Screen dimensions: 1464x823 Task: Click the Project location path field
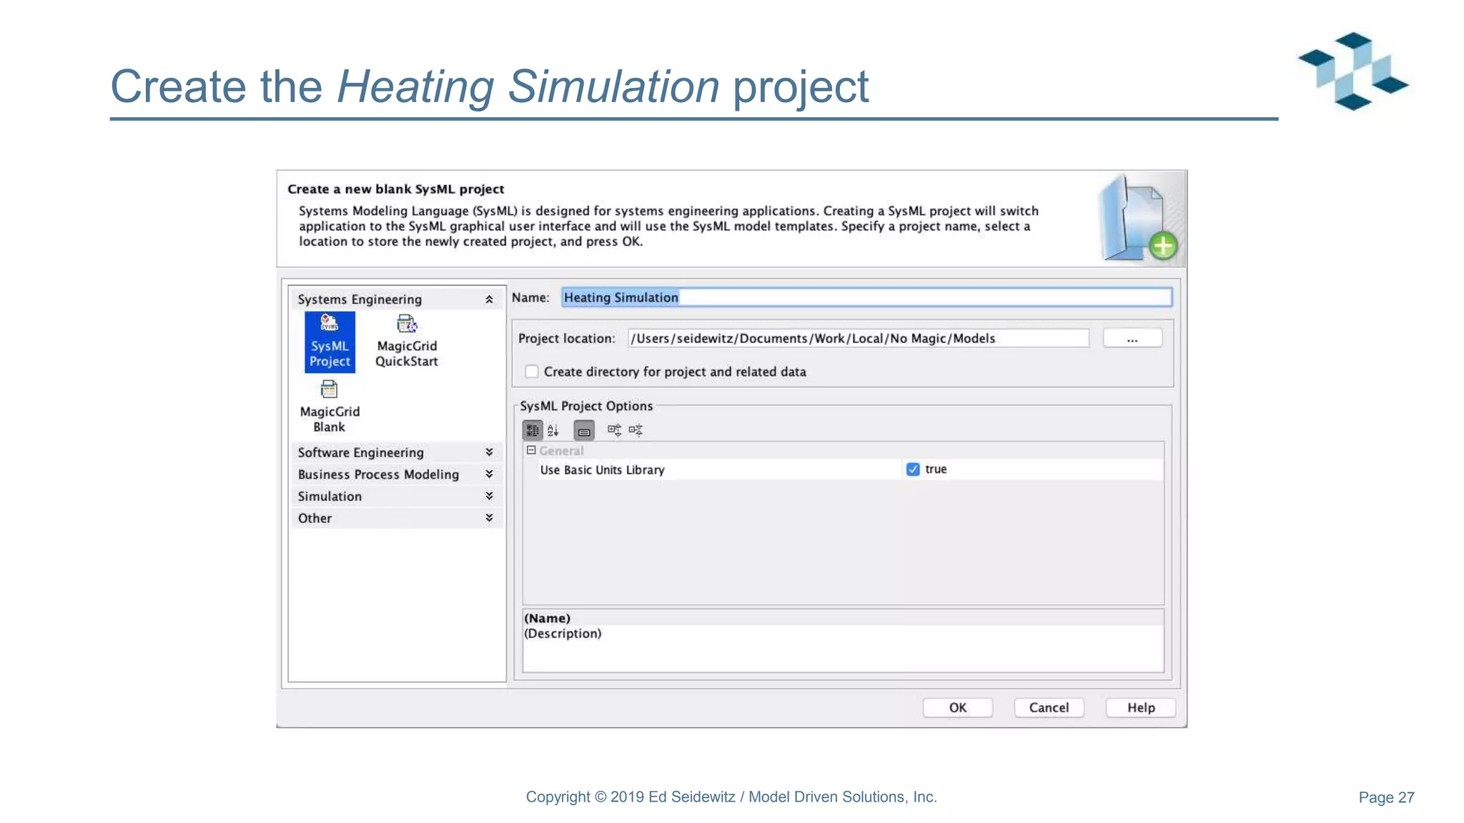pos(859,339)
